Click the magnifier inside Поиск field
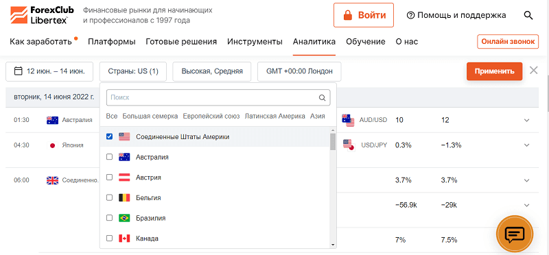Screen dimensions: 549x255 coord(322,97)
